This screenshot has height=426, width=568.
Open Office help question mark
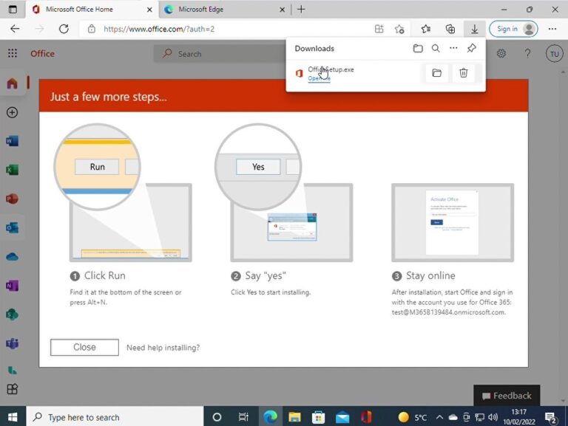coord(528,53)
